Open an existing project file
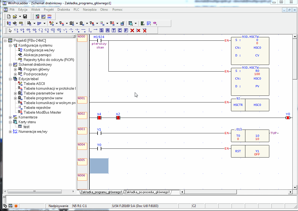The height and width of the screenshot is (211, 298). pyautogui.click(x=15, y=16)
